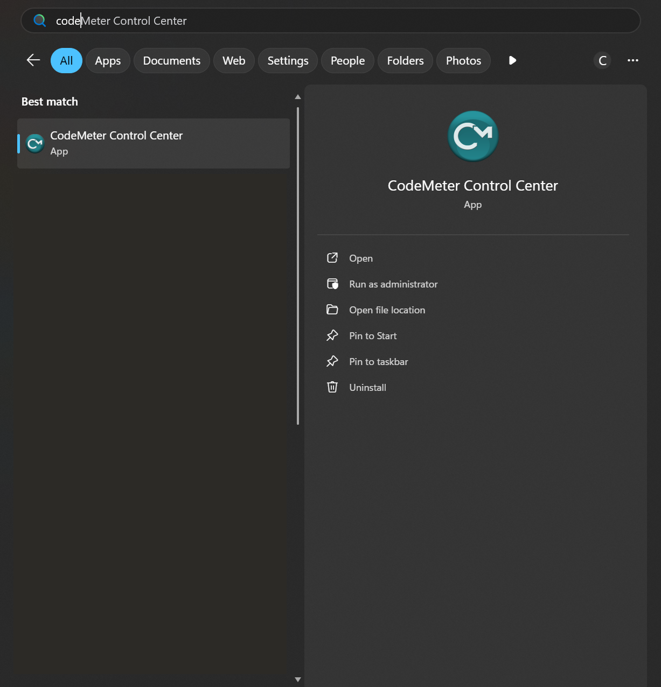Click the 'Best match' heading
Viewport: 661px width, 687px height.
click(50, 102)
